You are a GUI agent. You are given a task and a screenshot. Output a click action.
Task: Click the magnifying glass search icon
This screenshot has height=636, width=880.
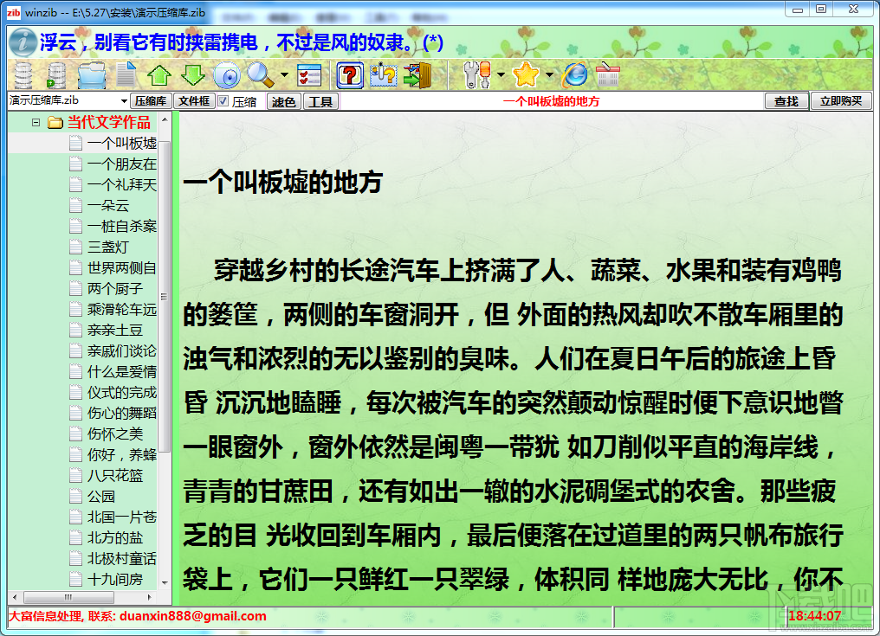click(x=259, y=75)
